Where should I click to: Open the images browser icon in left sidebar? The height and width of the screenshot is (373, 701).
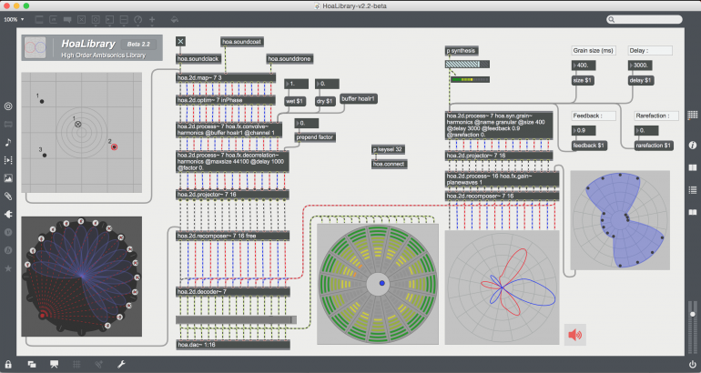tap(8, 177)
